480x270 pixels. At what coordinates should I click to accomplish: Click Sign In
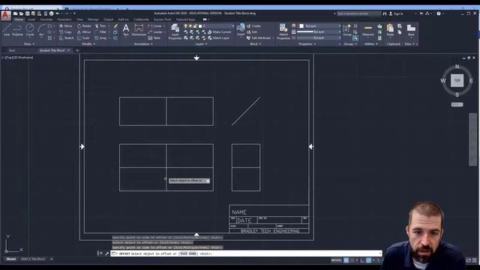(396, 13)
